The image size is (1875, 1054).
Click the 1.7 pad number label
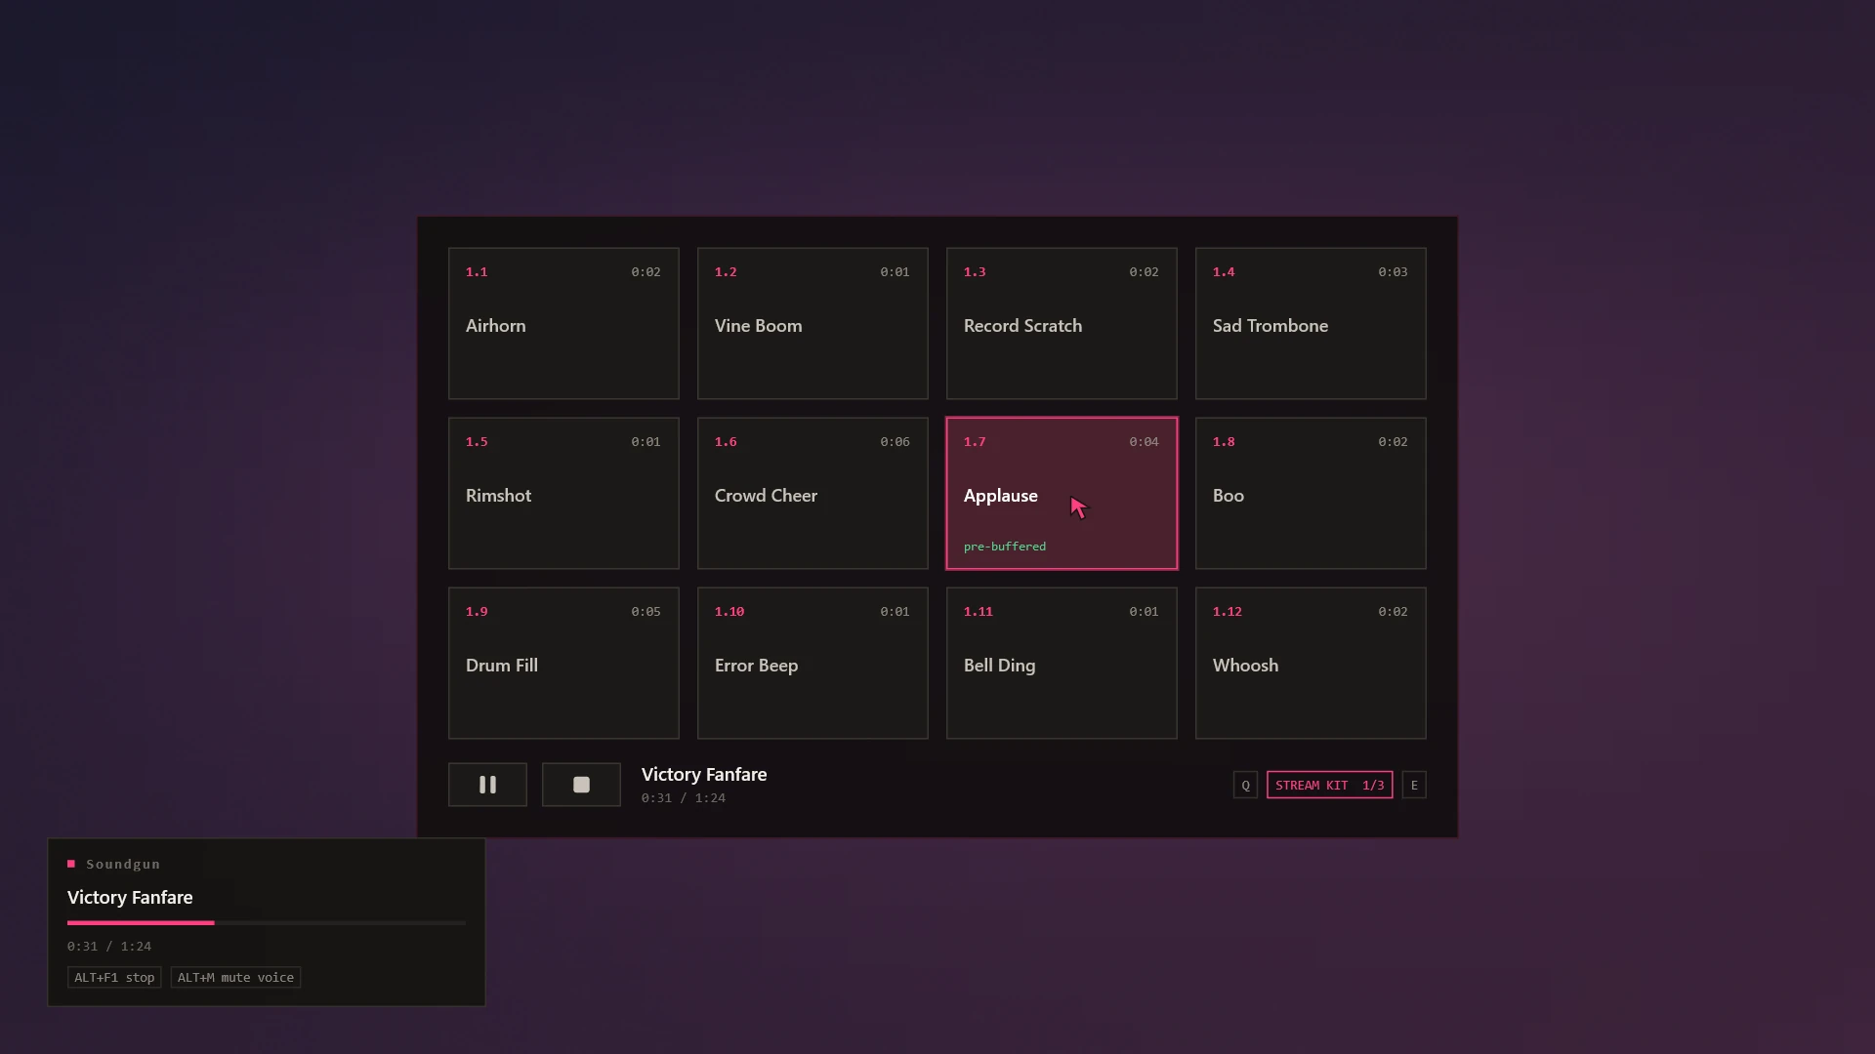click(975, 441)
